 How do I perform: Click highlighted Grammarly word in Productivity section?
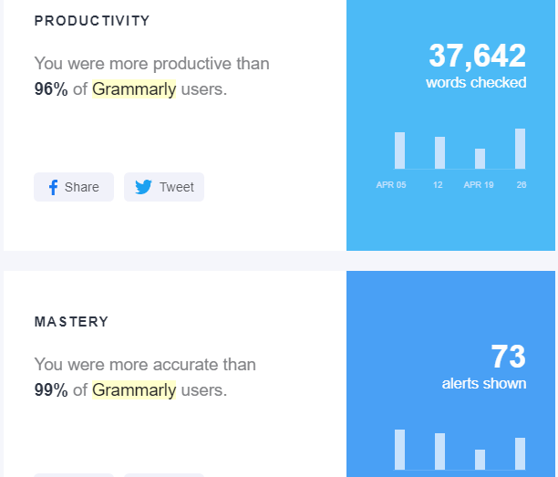pos(134,89)
